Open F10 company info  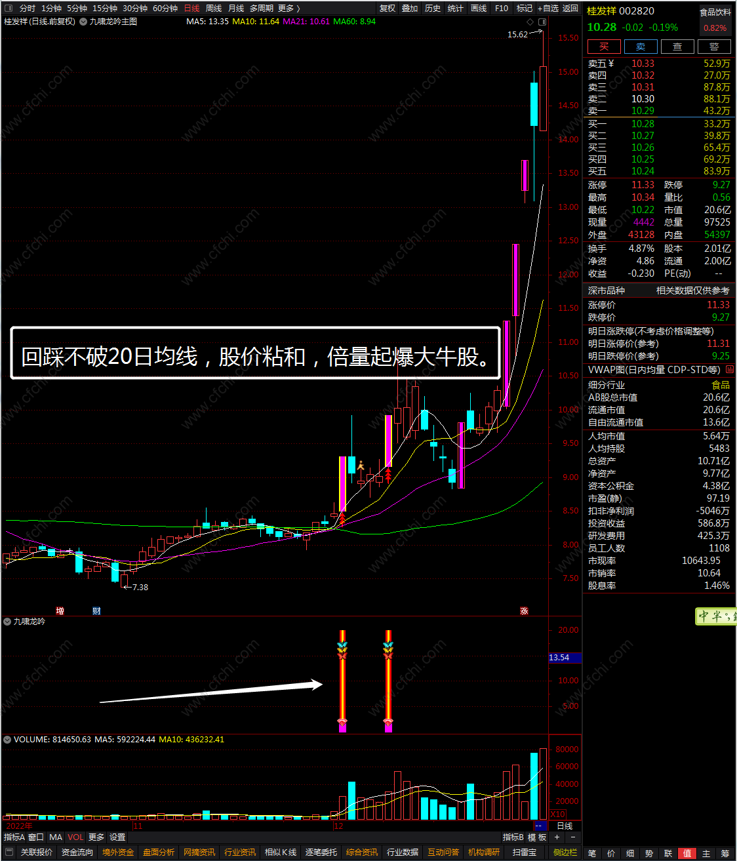click(502, 9)
